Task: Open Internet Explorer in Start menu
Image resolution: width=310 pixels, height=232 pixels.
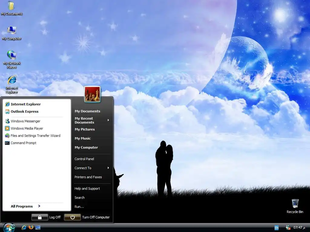Action: [37, 104]
